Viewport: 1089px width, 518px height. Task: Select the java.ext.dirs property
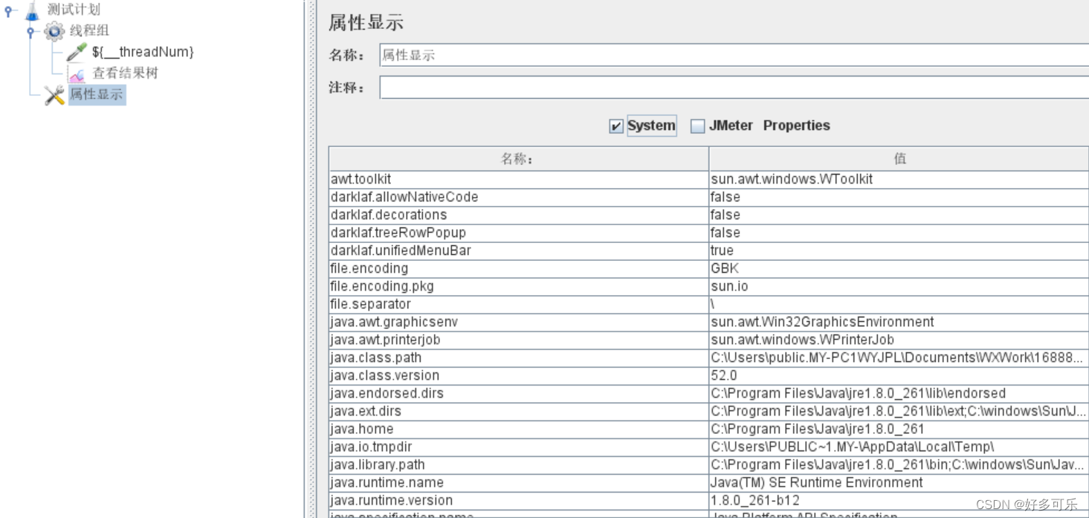(518, 411)
